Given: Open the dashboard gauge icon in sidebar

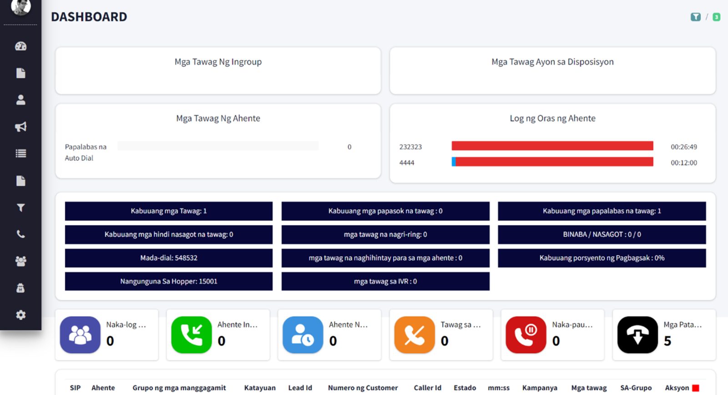Looking at the screenshot, I should 20,46.
